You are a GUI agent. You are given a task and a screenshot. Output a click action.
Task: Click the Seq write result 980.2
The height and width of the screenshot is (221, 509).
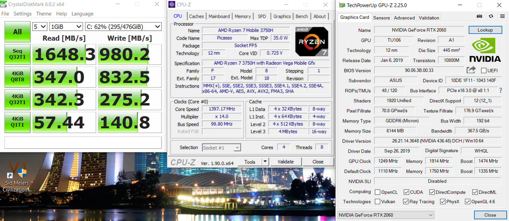130,54
